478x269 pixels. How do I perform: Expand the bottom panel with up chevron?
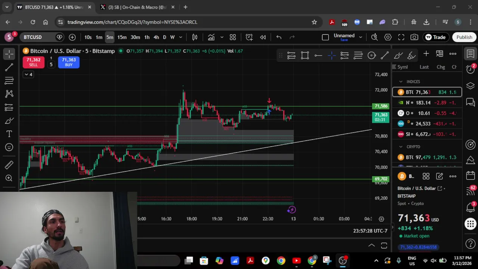[x=372, y=245]
